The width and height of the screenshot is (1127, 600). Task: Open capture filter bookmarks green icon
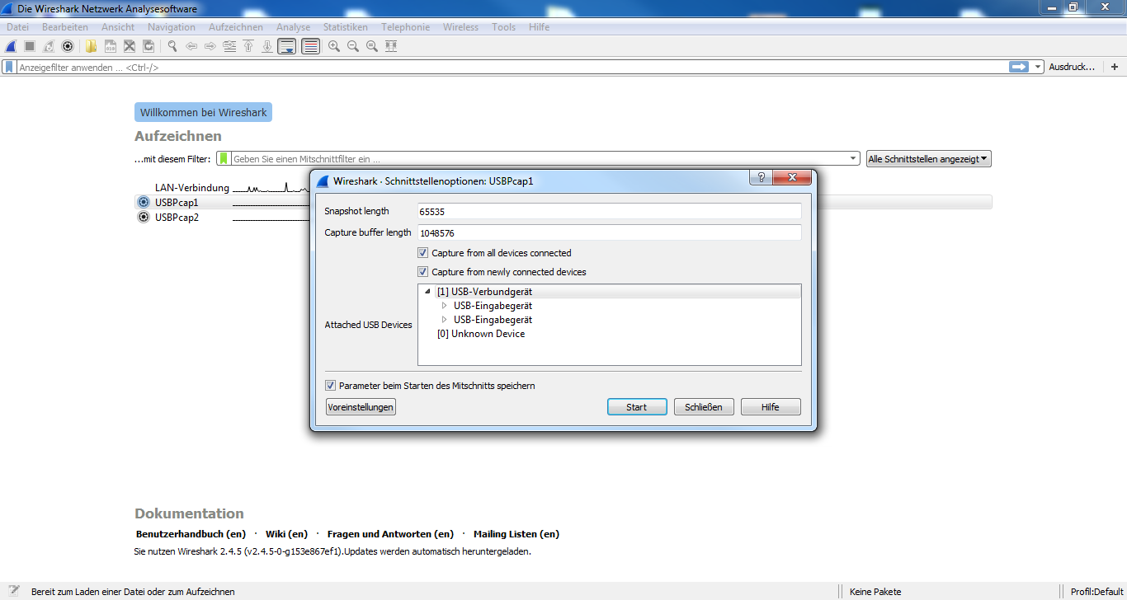click(x=224, y=158)
